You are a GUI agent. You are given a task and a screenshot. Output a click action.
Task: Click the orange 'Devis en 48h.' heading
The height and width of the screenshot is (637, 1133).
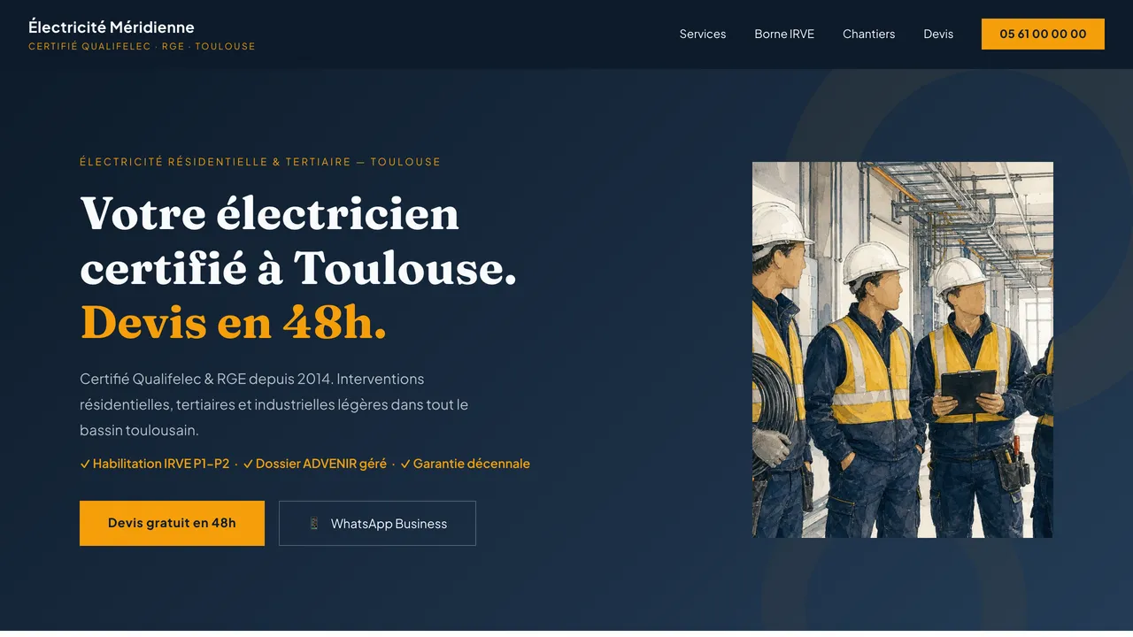tap(234, 322)
